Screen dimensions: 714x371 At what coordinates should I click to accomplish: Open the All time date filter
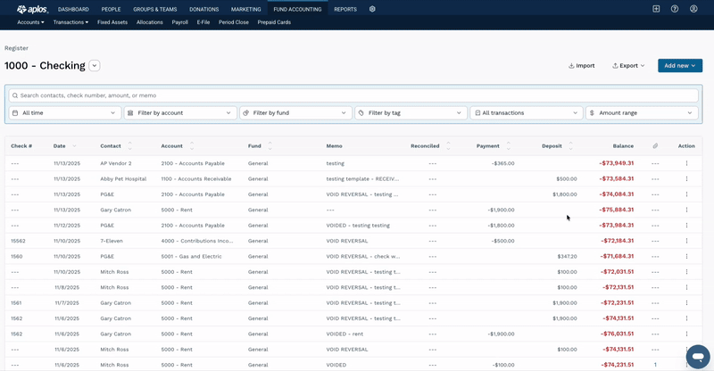point(65,113)
